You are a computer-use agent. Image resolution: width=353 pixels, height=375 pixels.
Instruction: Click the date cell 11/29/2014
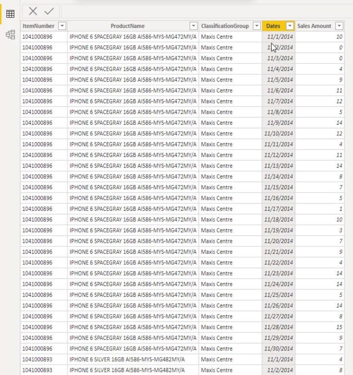click(279, 338)
